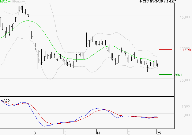This screenshot has width=192, height=135.
Task: Click the red resistance level line
Action: click(165, 50)
